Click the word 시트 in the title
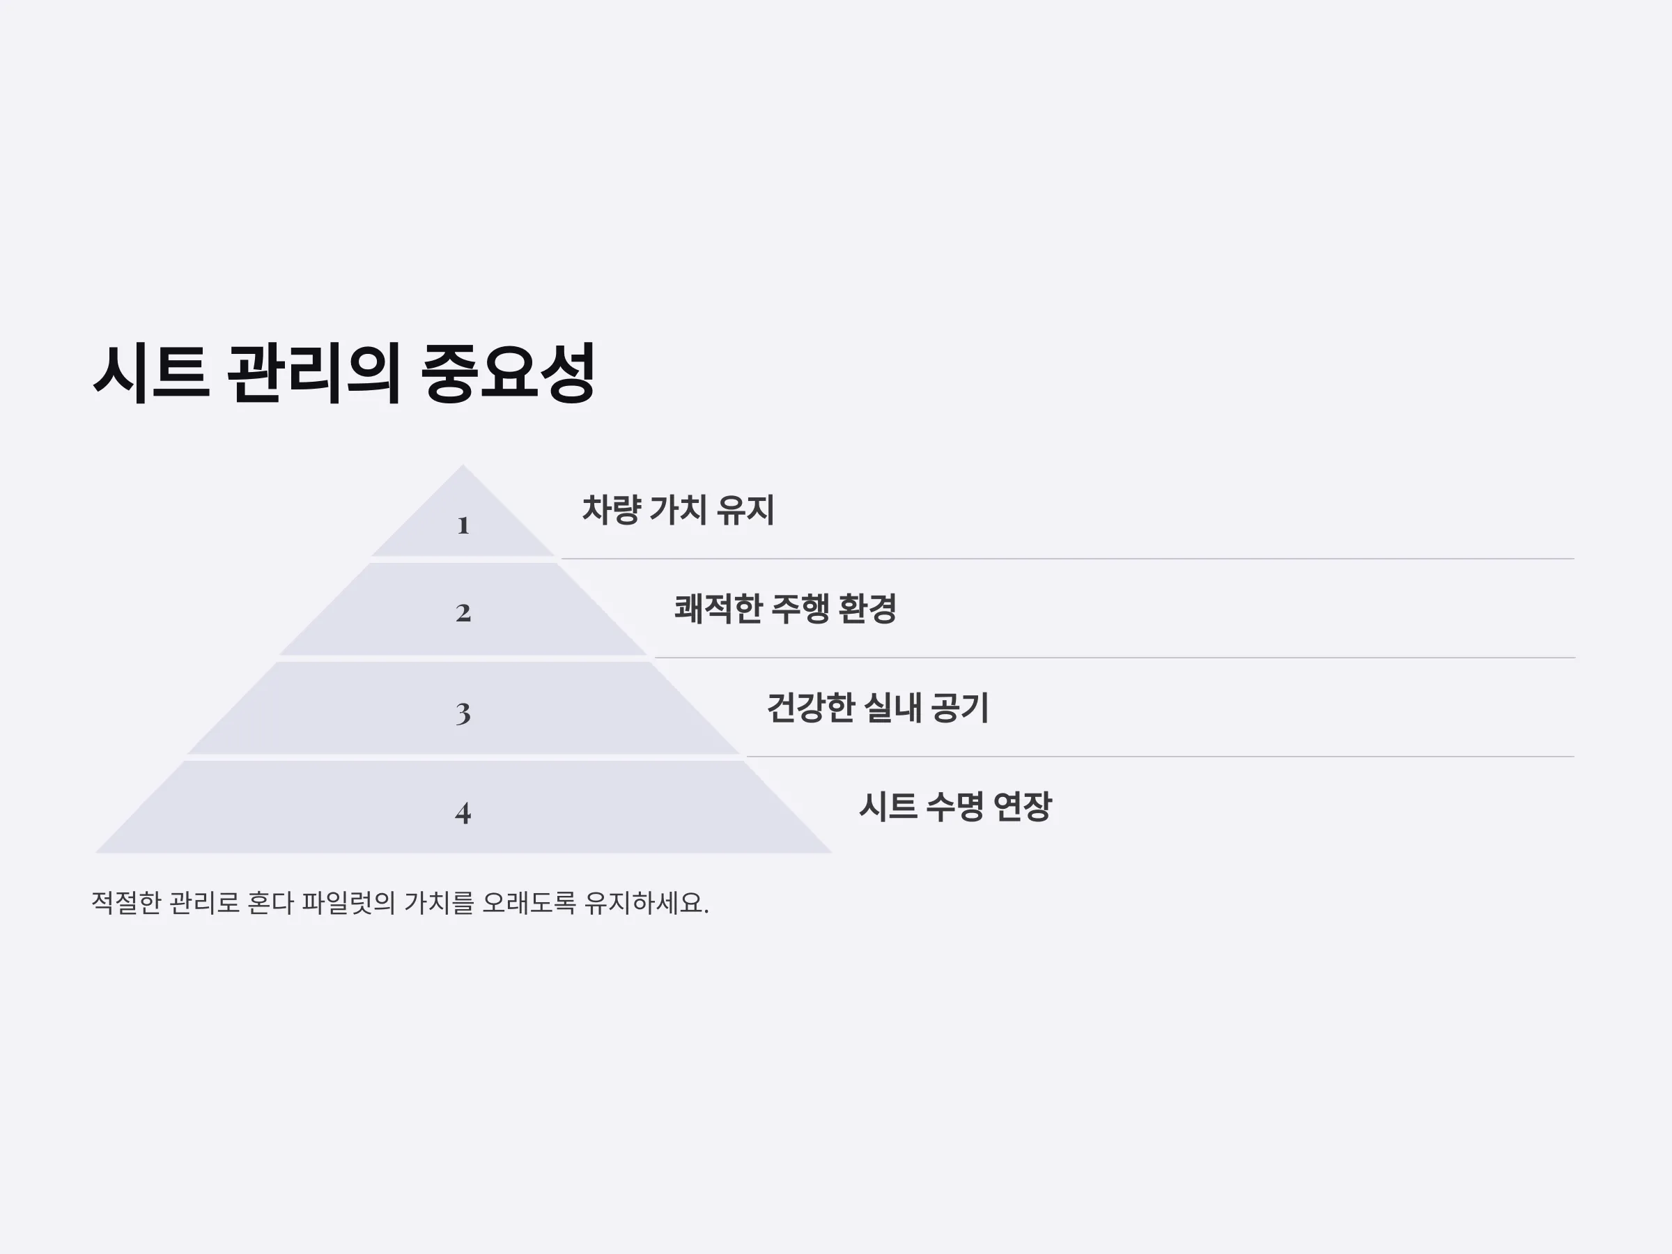This screenshot has width=1672, height=1254. click(151, 373)
